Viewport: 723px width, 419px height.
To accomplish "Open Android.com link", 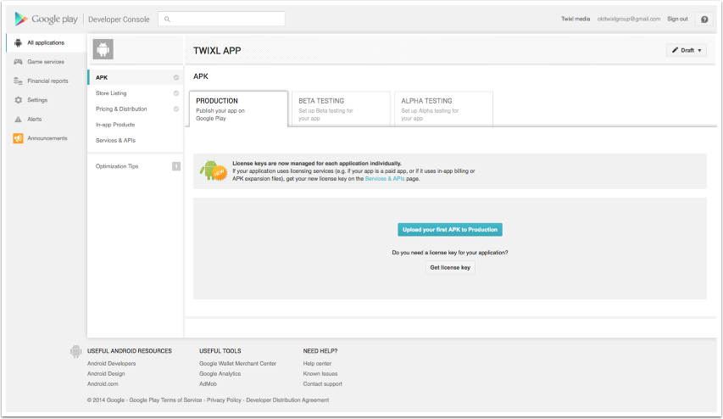I will tap(103, 384).
